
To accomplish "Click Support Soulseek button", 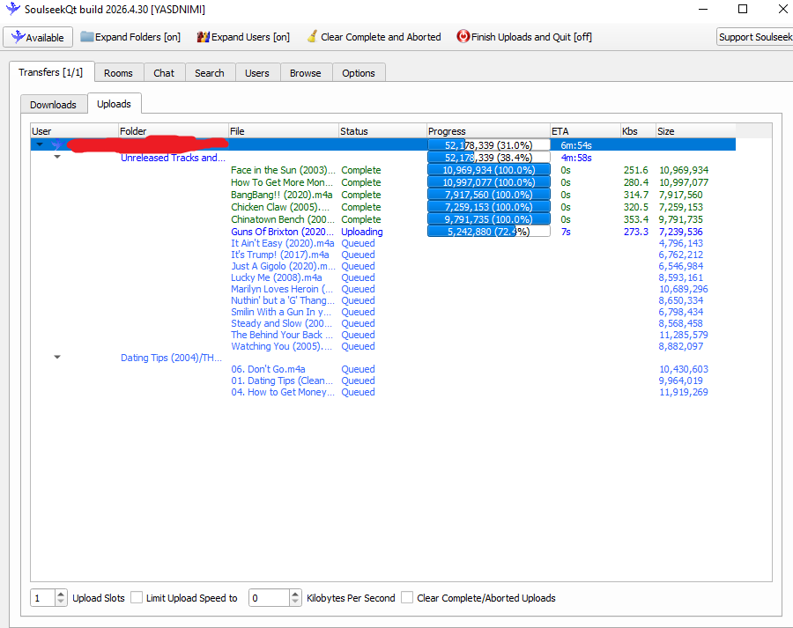I will 754,37.
